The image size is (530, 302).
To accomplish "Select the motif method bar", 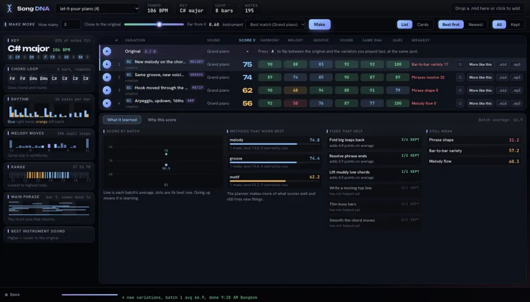I will coord(274,181).
